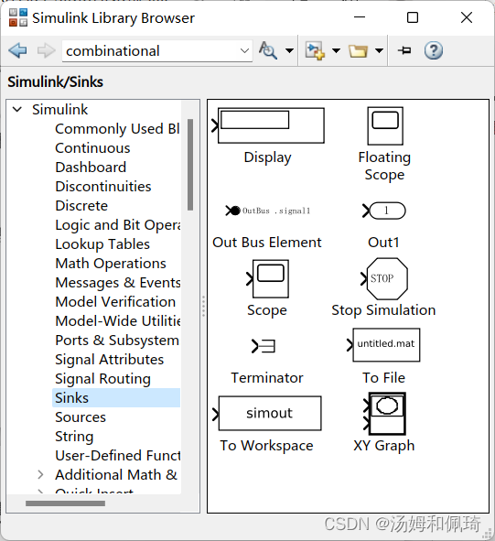This screenshot has width=495, height=541.
Task: Select the XY Graph block icon
Action: 384,414
